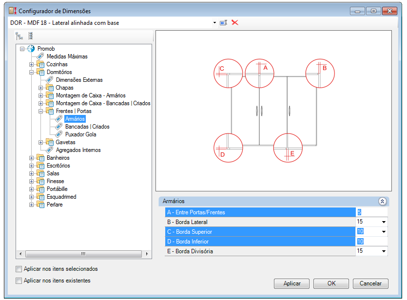The height and width of the screenshot is (300, 407).
Task: Click the Agregados Internos tag icon
Action: click(x=50, y=150)
